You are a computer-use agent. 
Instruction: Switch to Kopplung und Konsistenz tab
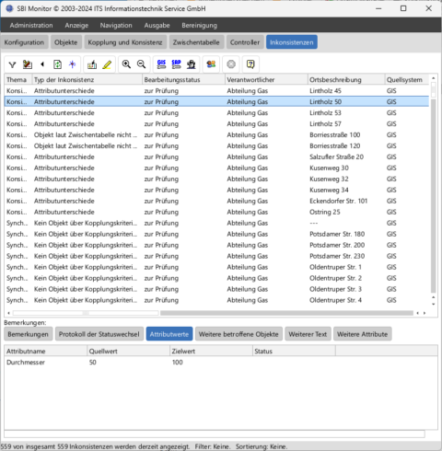125,42
